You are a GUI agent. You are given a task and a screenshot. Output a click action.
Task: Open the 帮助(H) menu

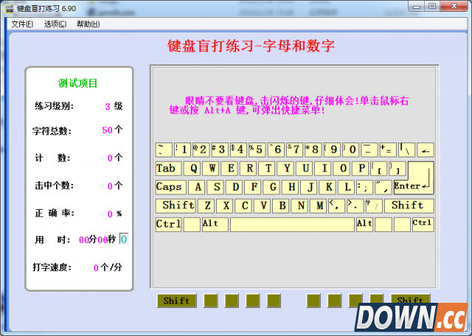pos(88,24)
